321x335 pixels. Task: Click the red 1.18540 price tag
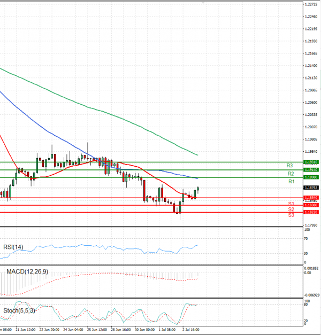[x=311, y=198]
